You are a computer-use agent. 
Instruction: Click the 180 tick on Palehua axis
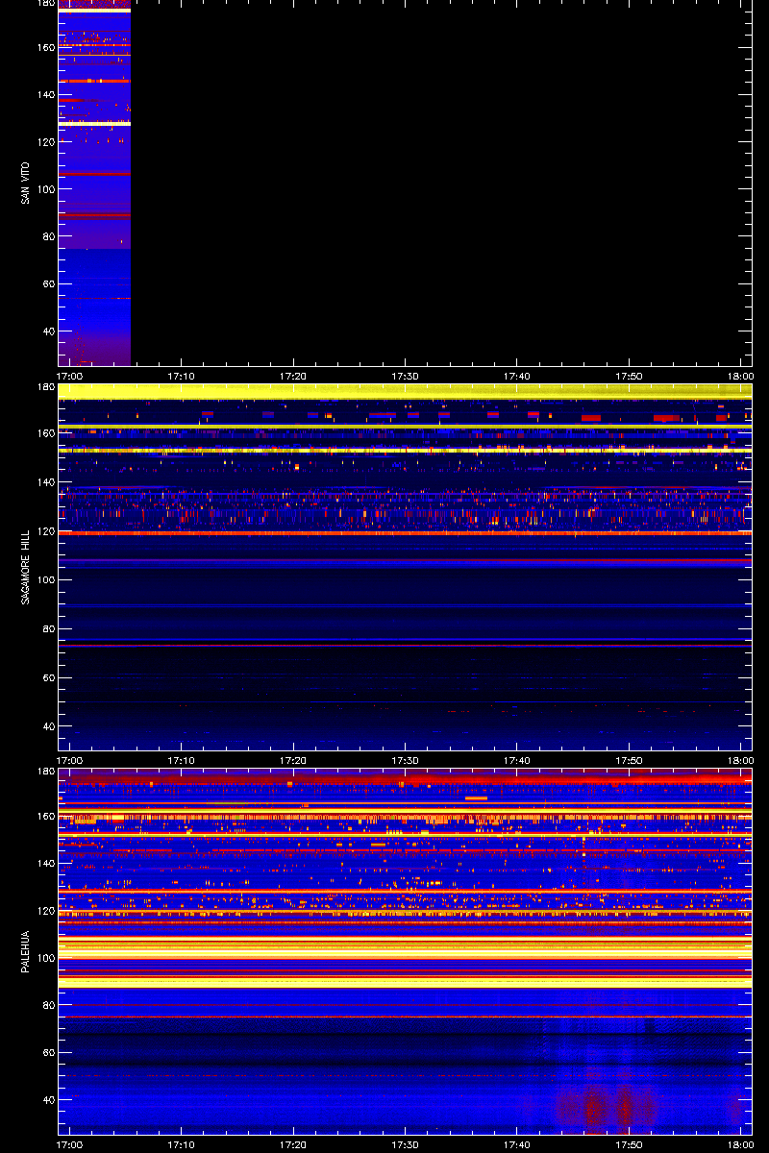pos(45,772)
